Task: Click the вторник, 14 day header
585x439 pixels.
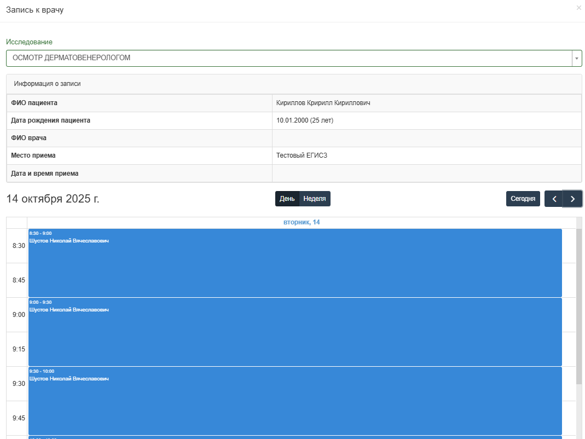Action: click(x=302, y=222)
